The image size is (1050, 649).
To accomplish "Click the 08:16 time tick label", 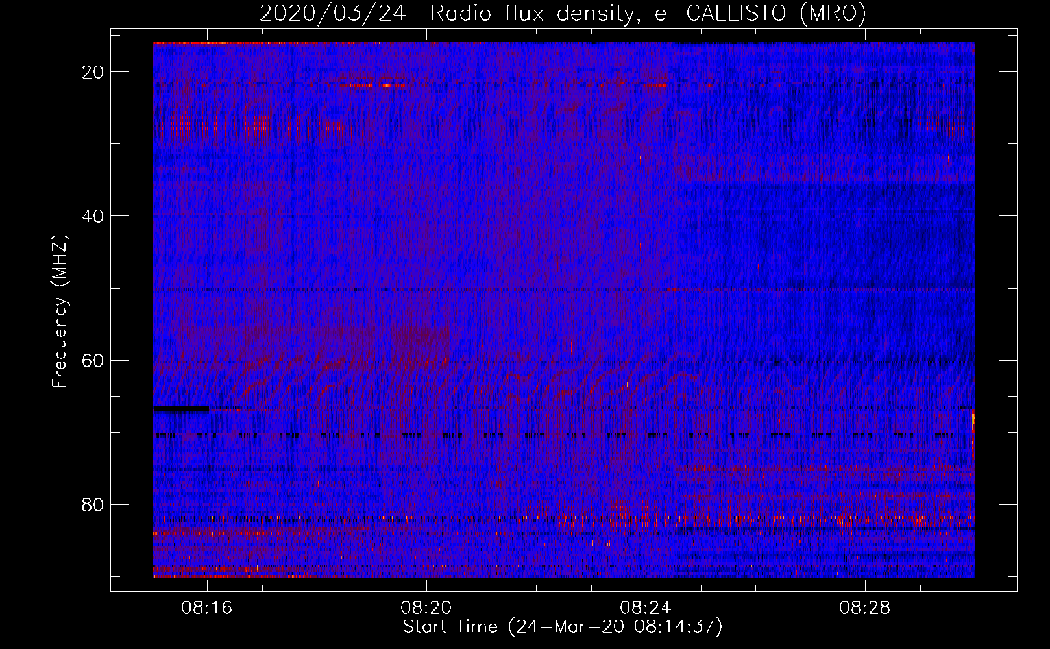I will point(207,608).
